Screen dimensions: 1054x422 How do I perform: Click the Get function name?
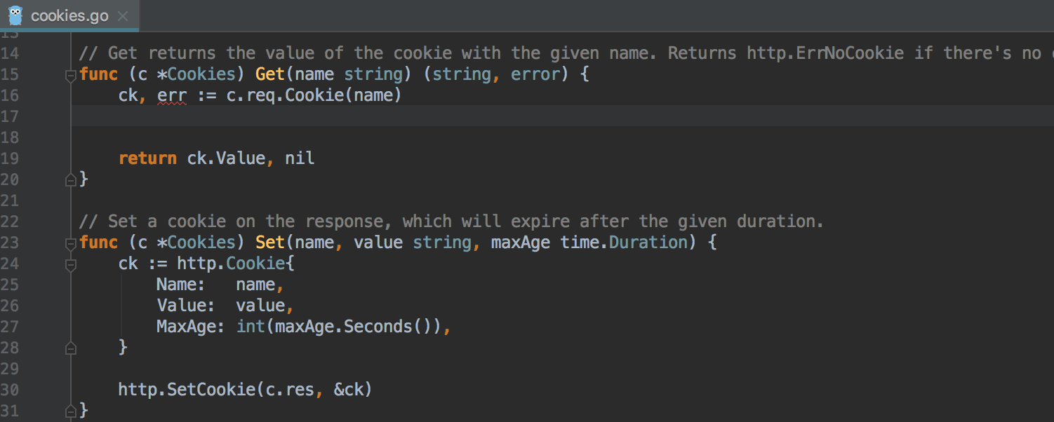click(x=270, y=74)
